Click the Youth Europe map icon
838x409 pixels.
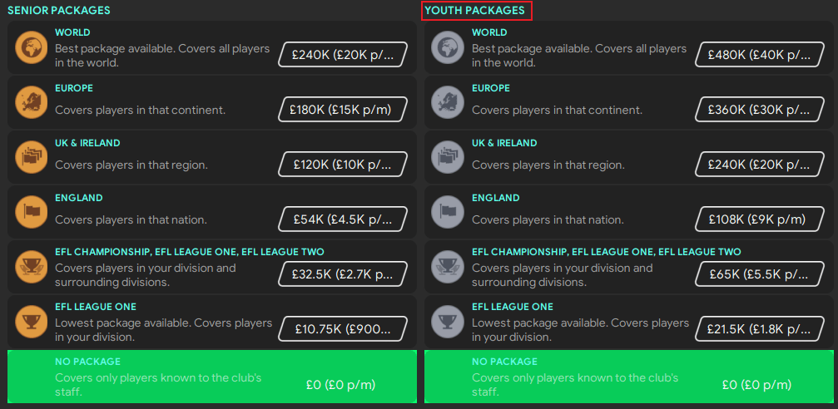tap(449, 103)
